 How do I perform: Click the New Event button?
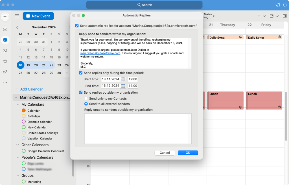point(38,16)
